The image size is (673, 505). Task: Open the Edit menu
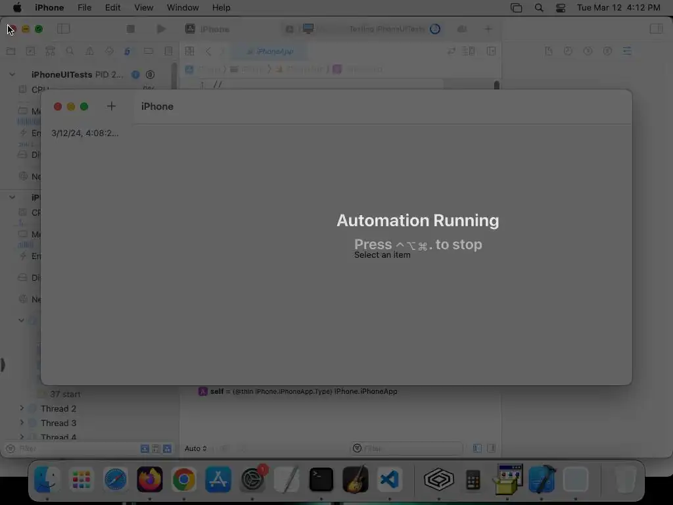112,8
